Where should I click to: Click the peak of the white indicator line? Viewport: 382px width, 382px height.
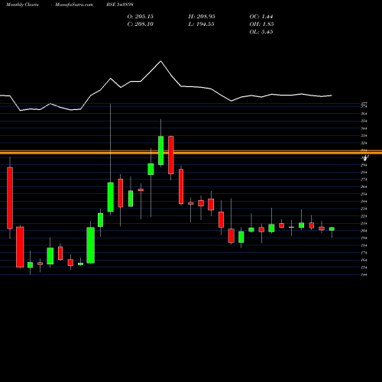pos(160,61)
